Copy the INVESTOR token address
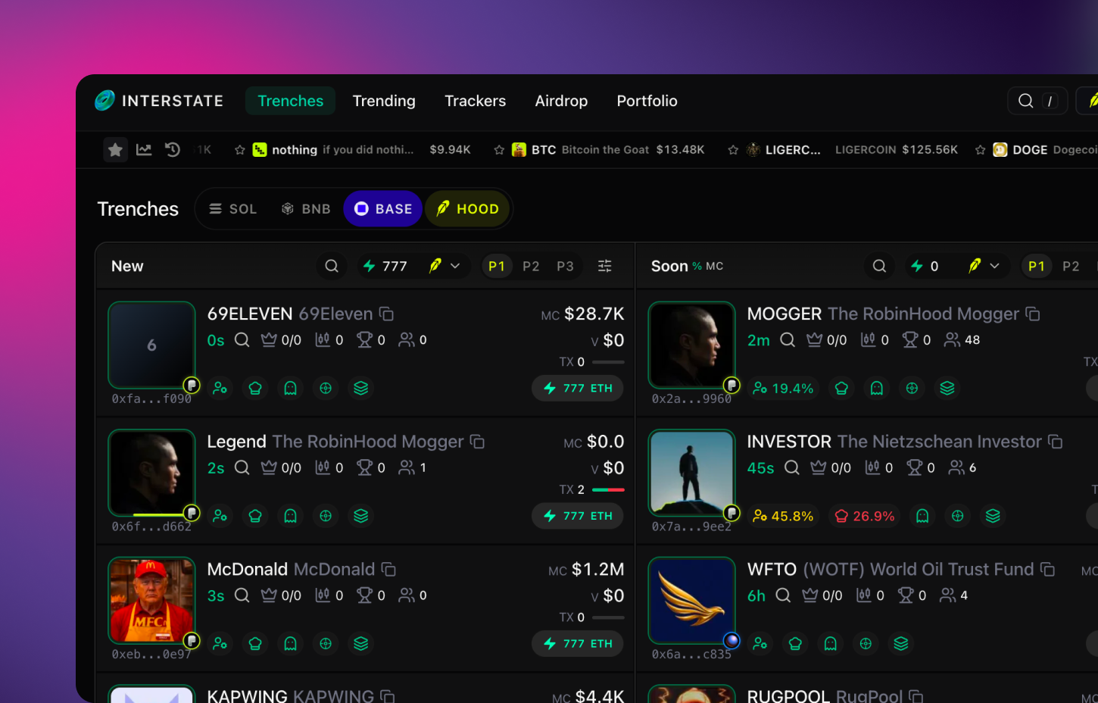The image size is (1098, 703). point(1056,442)
